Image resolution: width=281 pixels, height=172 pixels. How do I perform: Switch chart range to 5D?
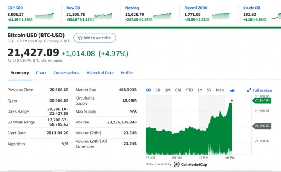pyautogui.click(x=158, y=90)
